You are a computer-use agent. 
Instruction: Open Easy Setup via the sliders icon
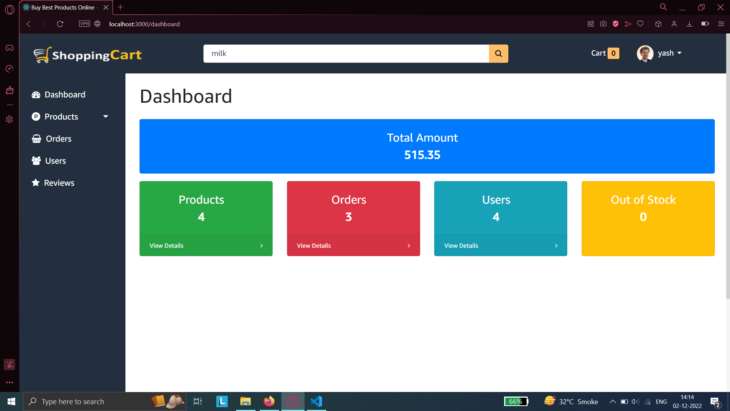coord(721,24)
